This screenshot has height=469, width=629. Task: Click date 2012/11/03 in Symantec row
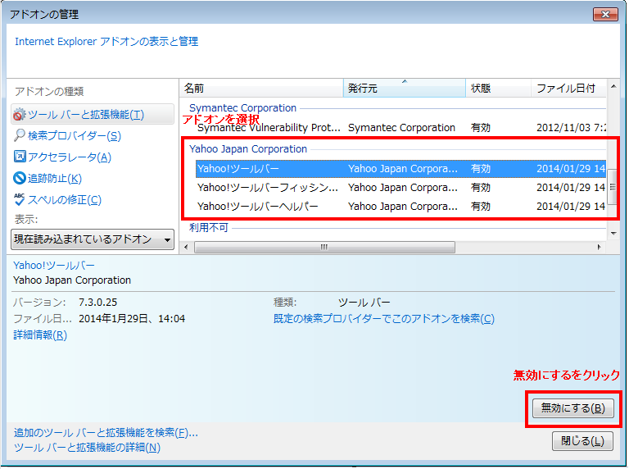(571, 128)
